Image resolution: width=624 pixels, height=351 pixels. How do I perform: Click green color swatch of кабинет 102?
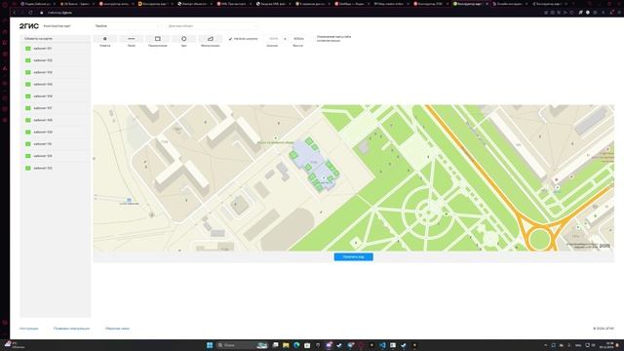click(x=28, y=60)
